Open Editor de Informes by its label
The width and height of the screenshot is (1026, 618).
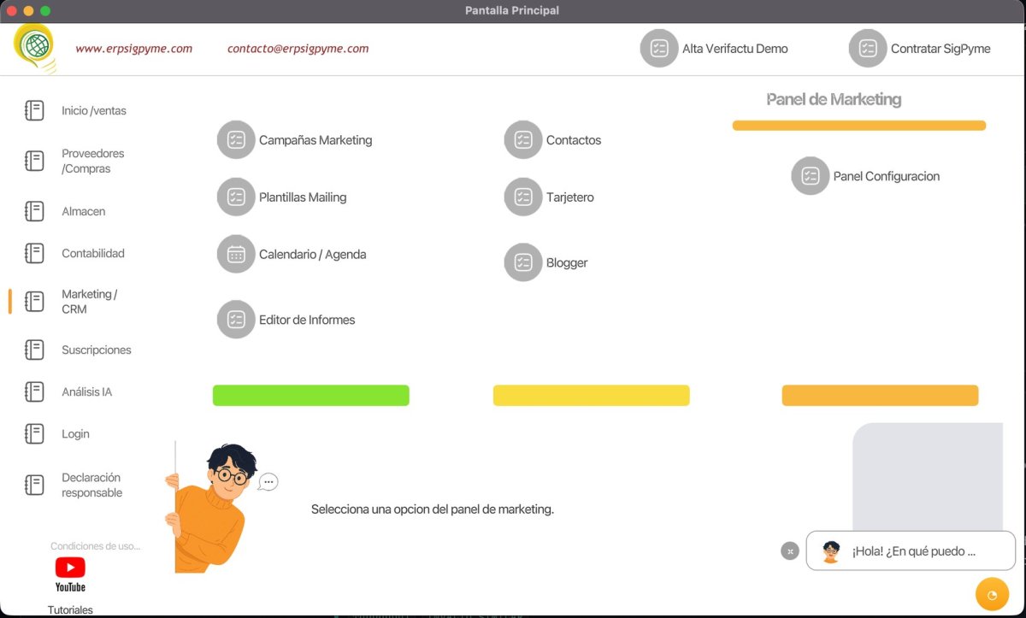pos(307,320)
